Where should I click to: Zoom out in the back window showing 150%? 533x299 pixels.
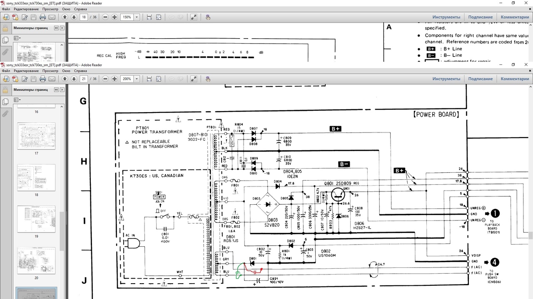coord(105,17)
